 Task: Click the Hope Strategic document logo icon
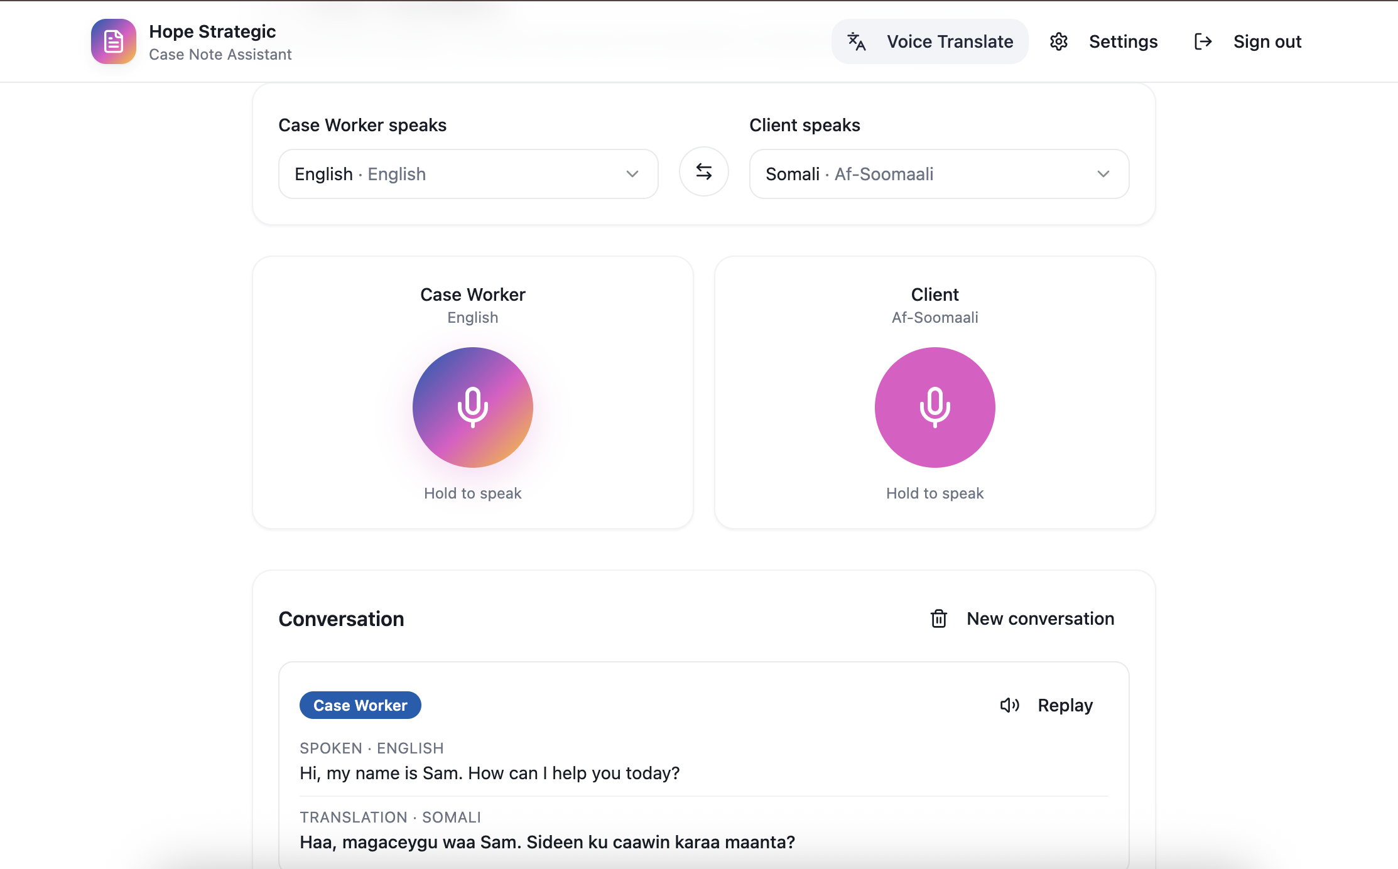pos(113,41)
